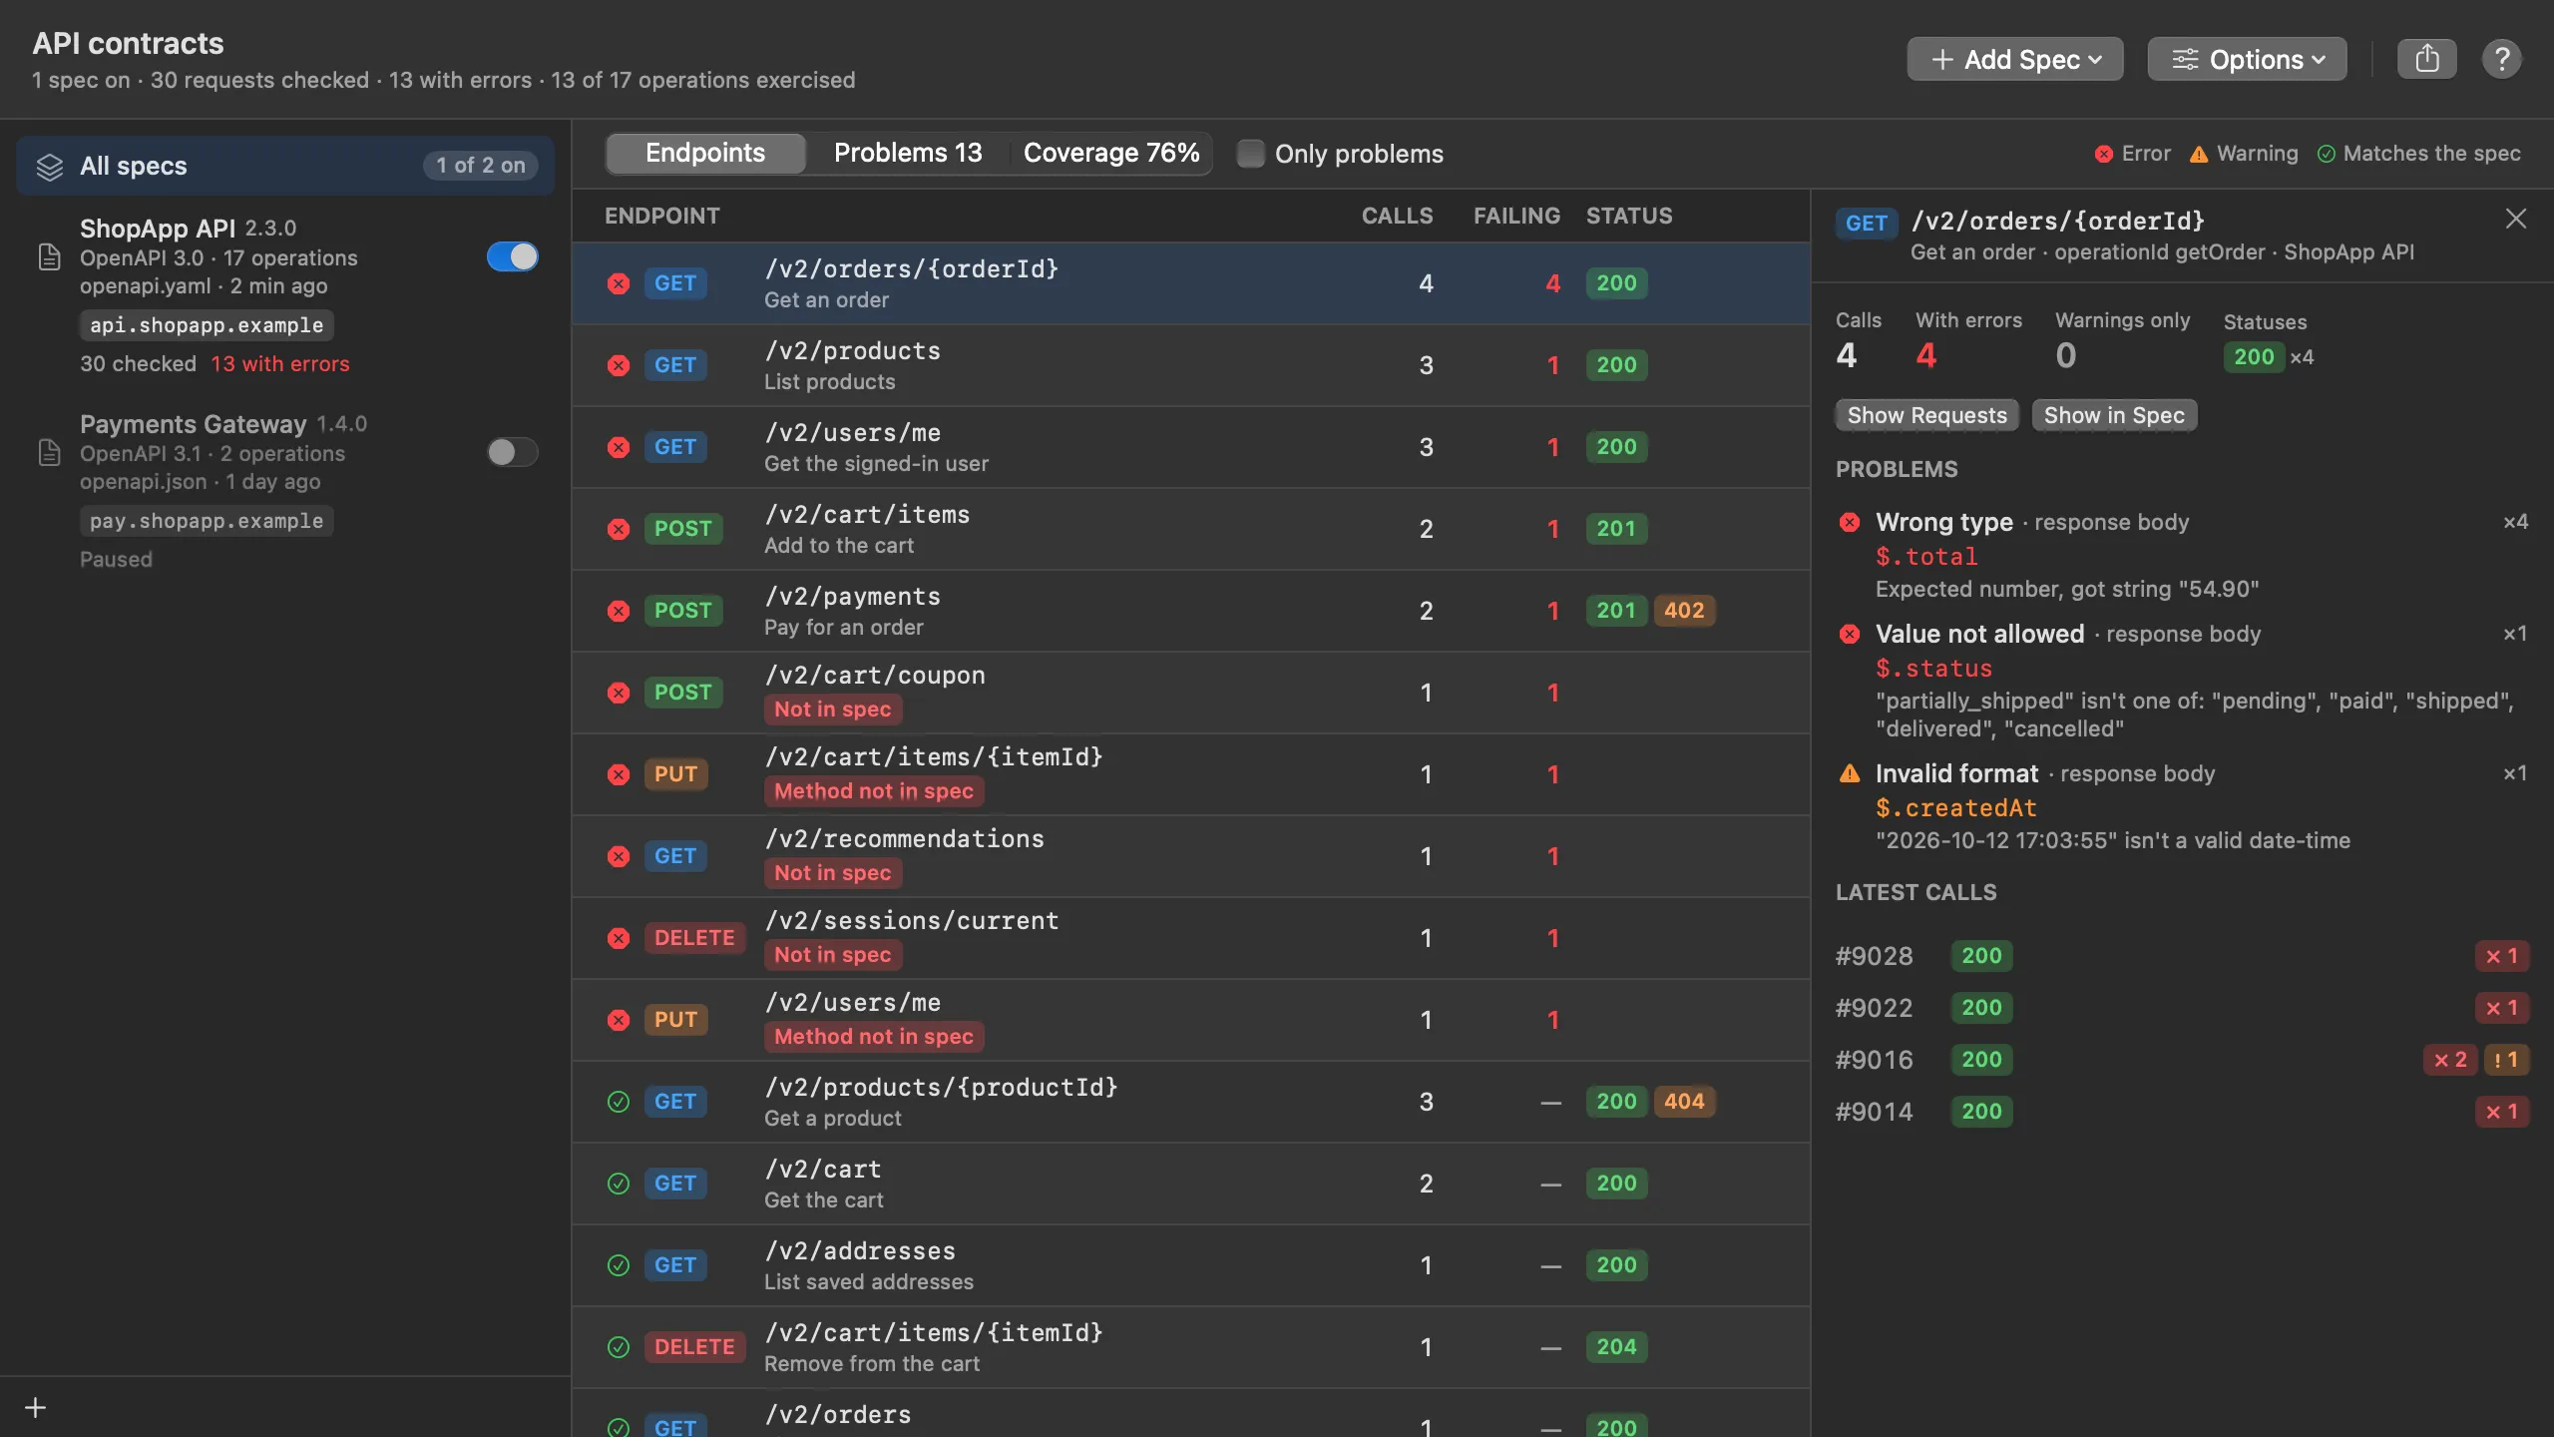Switch to the Endpoints tab
2554x1437 pixels.
pos(705,153)
